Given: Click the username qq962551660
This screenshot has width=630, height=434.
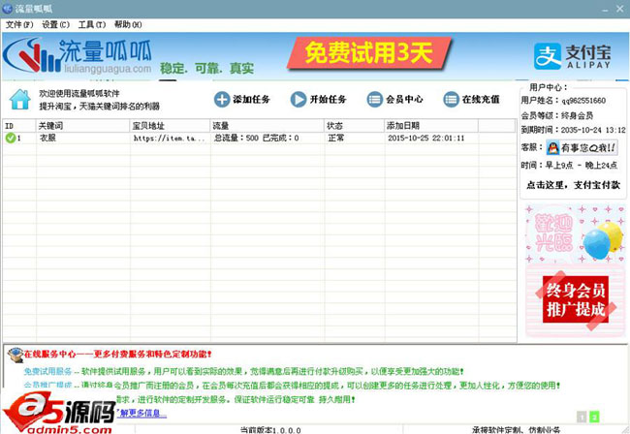Looking at the screenshot, I should [583, 101].
